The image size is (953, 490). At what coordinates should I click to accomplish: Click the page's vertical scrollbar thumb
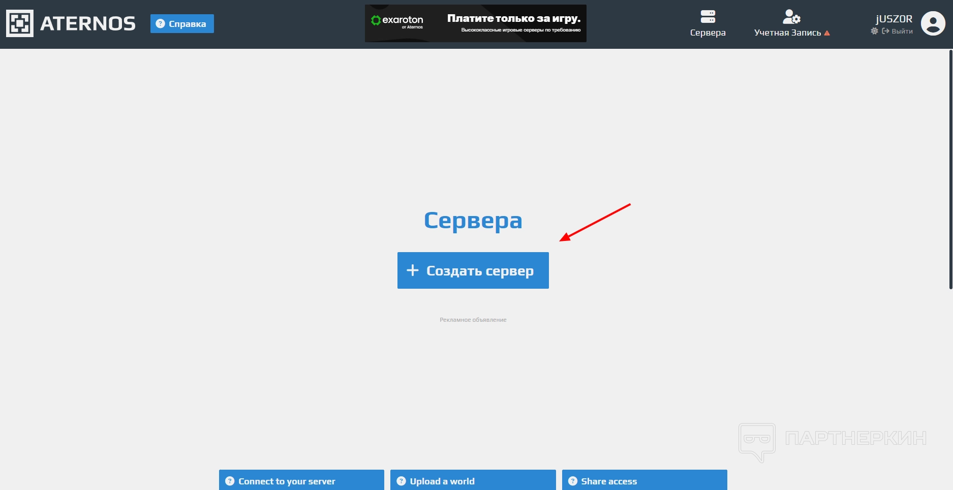click(x=950, y=169)
